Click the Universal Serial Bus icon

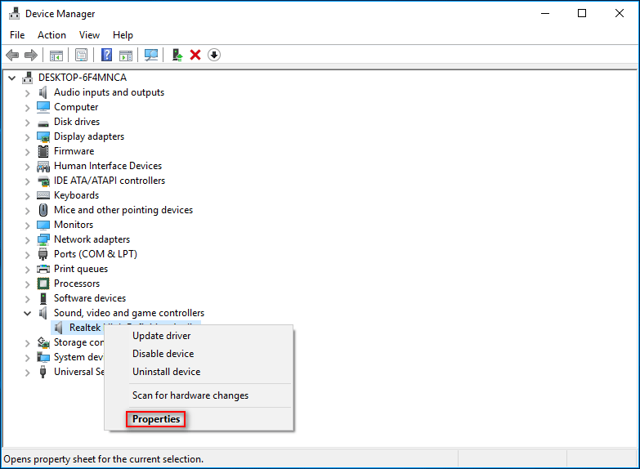[x=43, y=372]
